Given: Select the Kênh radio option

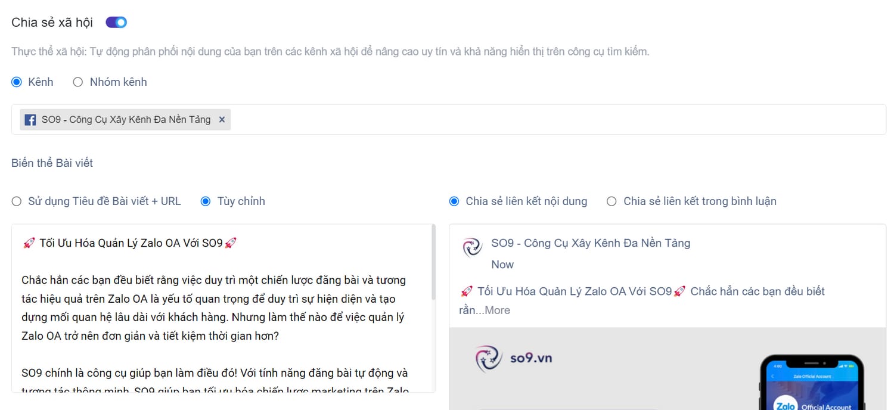Looking at the screenshot, I should click(17, 82).
